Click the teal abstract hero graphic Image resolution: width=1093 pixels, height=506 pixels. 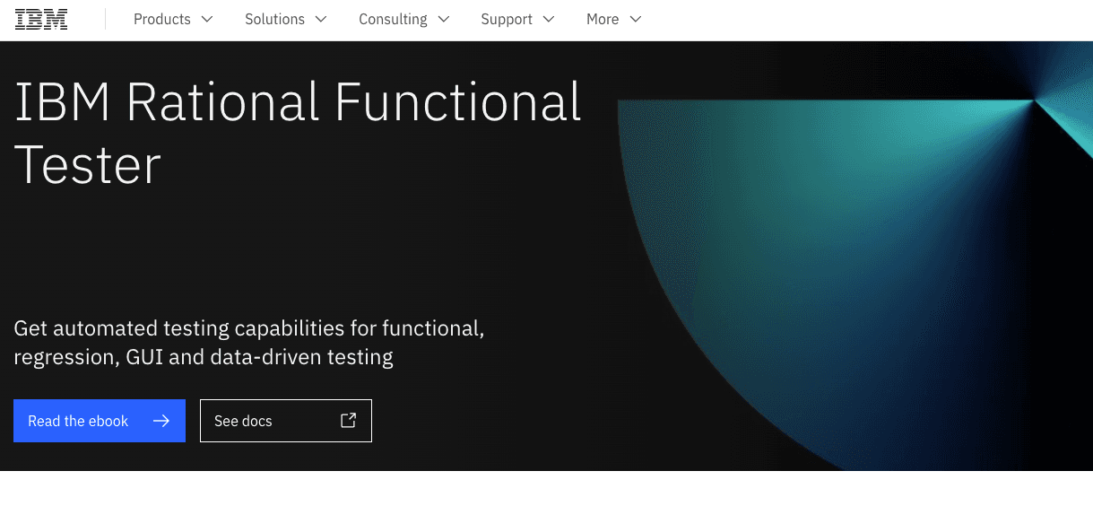click(854, 256)
